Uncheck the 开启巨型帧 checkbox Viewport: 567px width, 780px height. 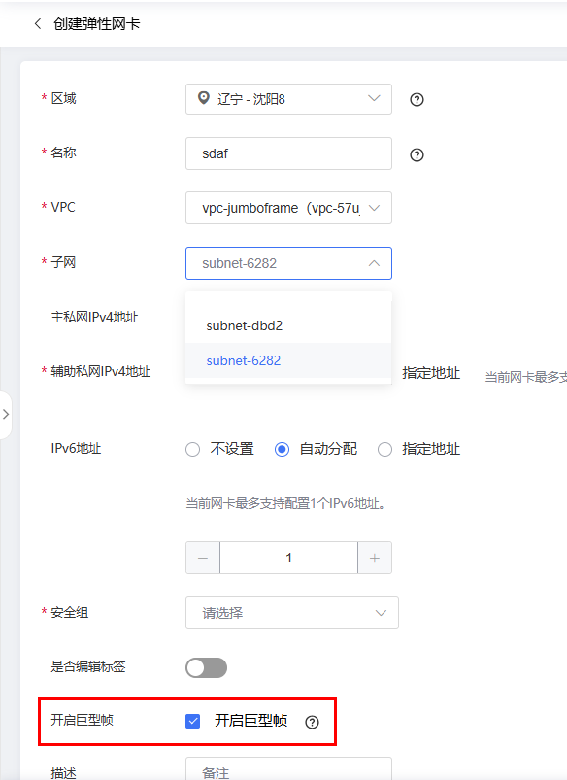[192, 721]
